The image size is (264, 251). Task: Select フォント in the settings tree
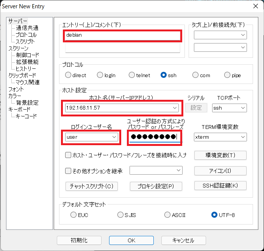click(16, 89)
